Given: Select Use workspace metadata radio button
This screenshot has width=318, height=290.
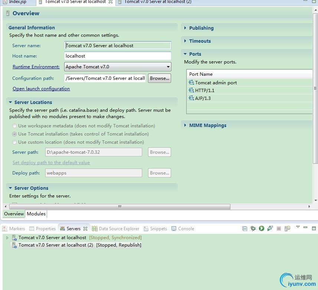Looking at the screenshot, I should click(x=14, y=126).
